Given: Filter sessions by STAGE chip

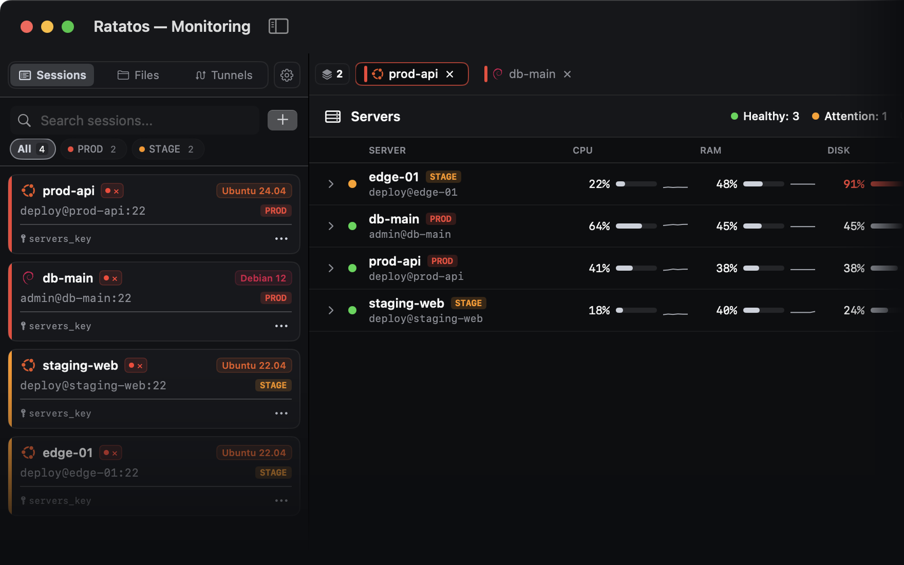Looking at the screenshot, I should click(167, 149).
